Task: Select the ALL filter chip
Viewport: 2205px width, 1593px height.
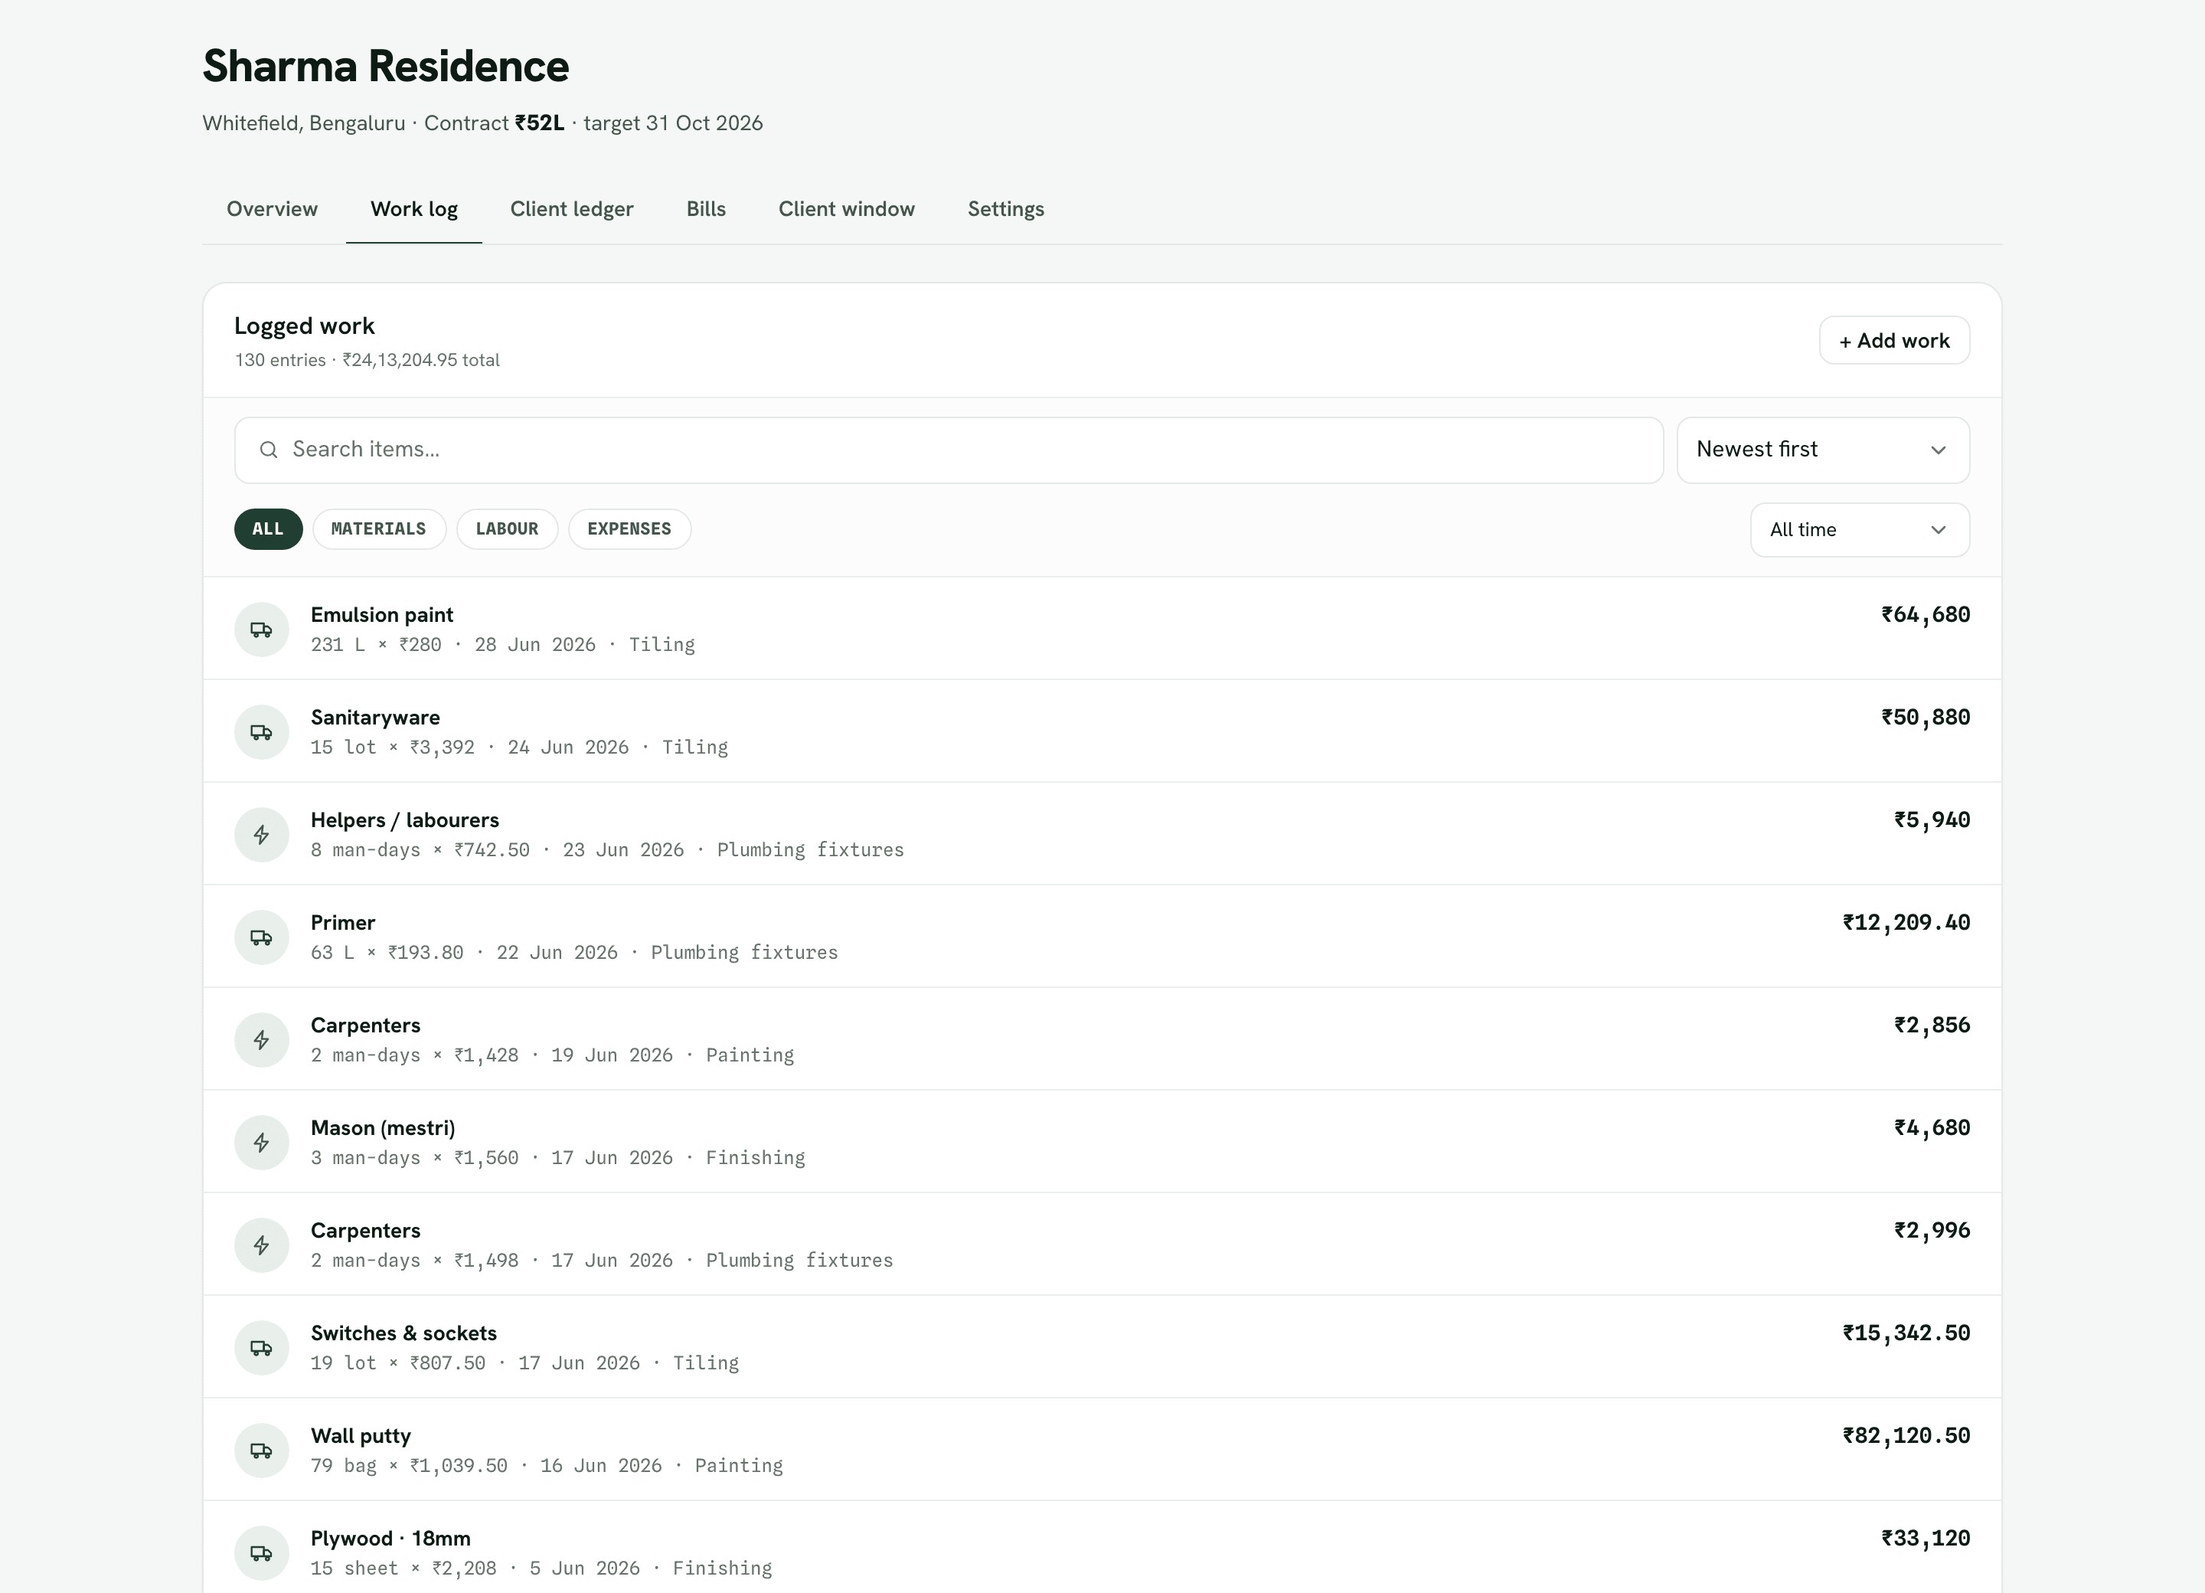Action: tap(268, 529)
